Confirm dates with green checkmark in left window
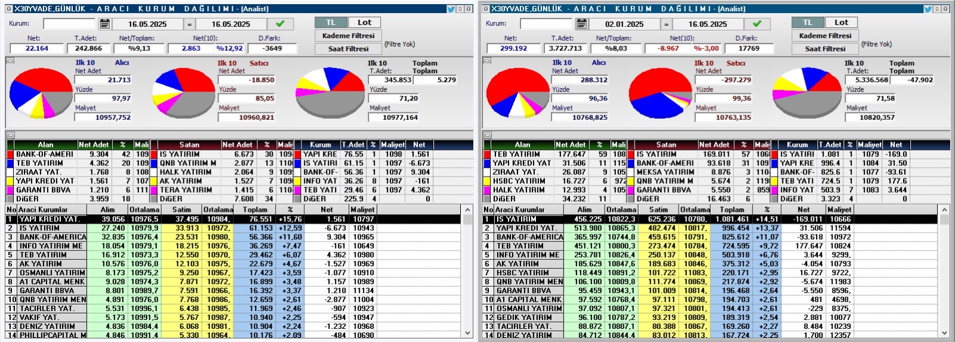This screenshot has height=342, width=955. pyautogui.click(x=280, y=24)
